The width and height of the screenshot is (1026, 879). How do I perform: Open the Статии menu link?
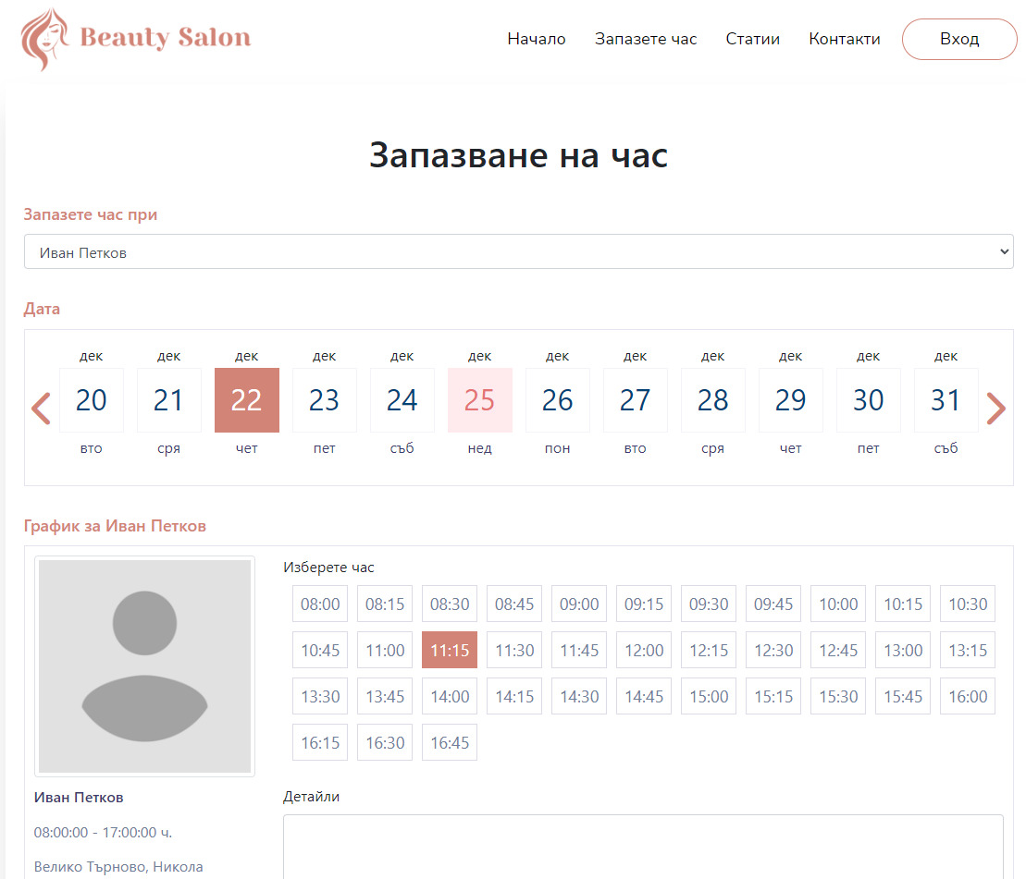click(x=752, y=39)
